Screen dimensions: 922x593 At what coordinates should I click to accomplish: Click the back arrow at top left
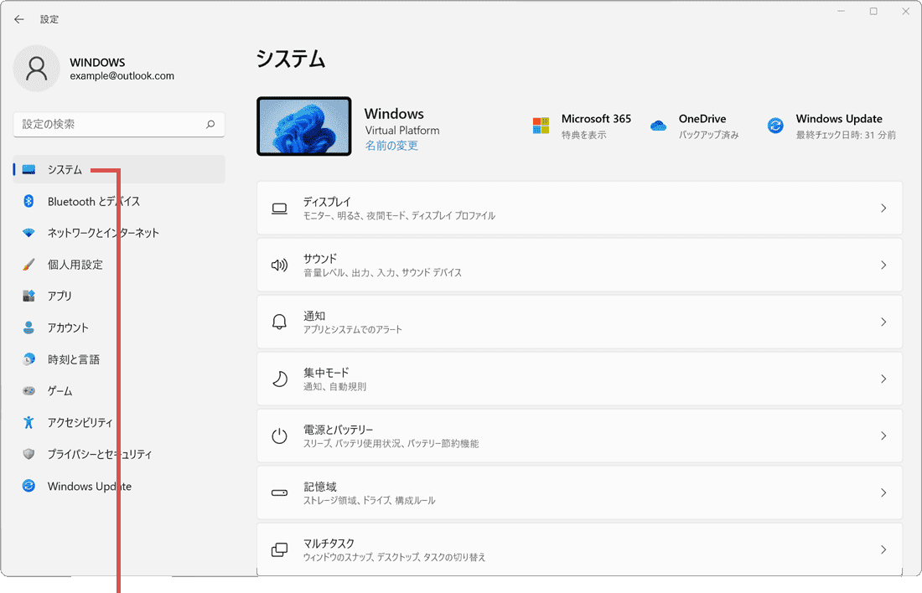click(18, 18)
